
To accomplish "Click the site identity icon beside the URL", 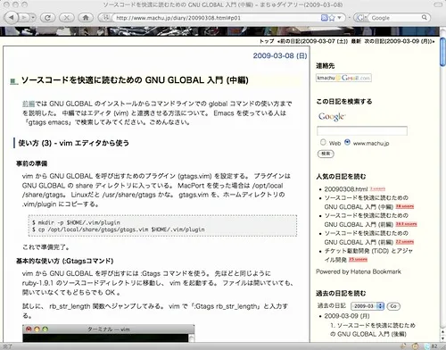I will click(105, 18).
